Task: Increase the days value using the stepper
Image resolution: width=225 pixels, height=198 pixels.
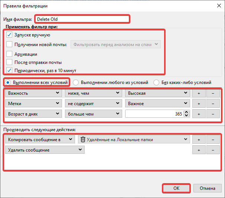Action: coord(186,112)
